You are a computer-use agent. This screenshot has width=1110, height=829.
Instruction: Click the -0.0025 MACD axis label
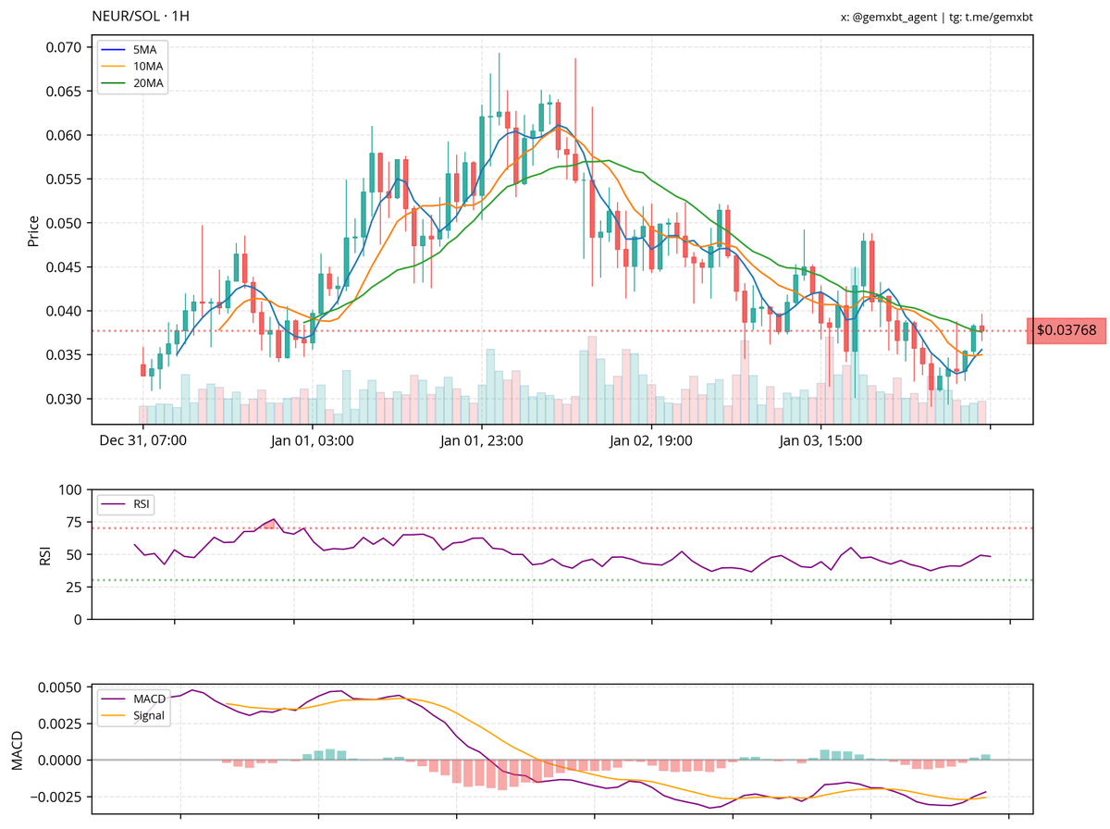tap(57, 796)
